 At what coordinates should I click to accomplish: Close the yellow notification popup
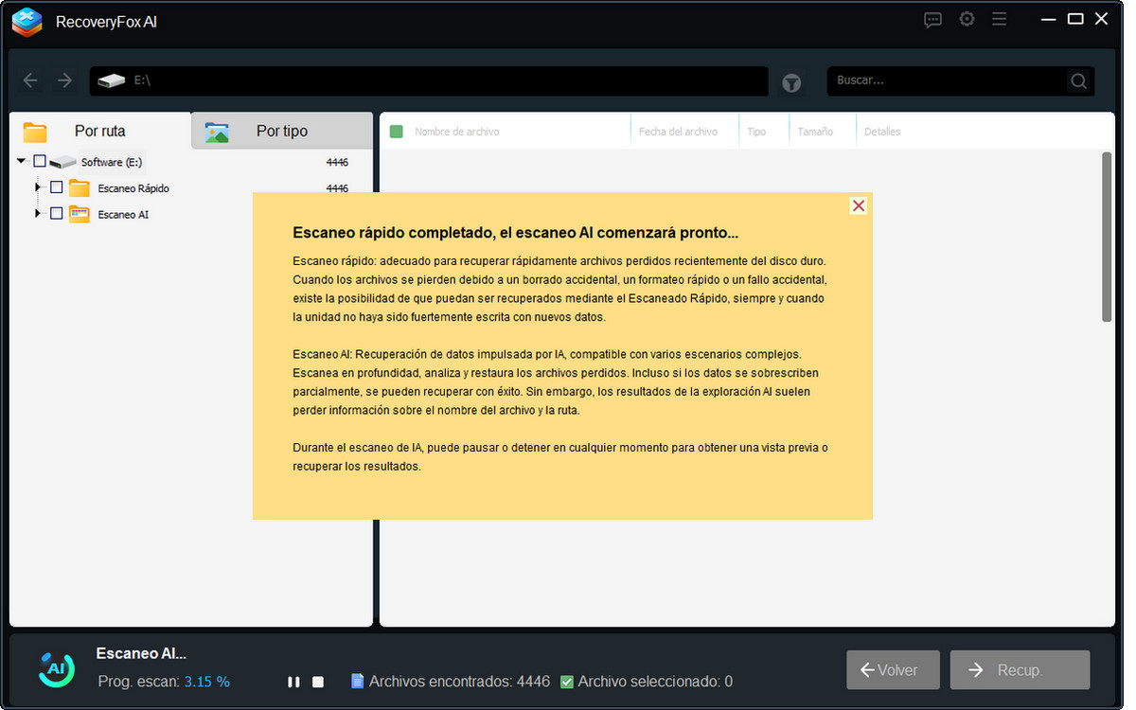[x=858, y=204]
